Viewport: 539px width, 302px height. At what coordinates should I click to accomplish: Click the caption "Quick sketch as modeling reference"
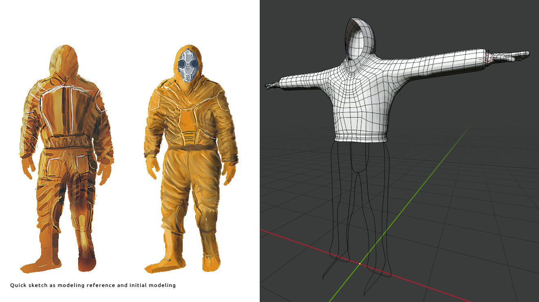(x=63, y=285)
